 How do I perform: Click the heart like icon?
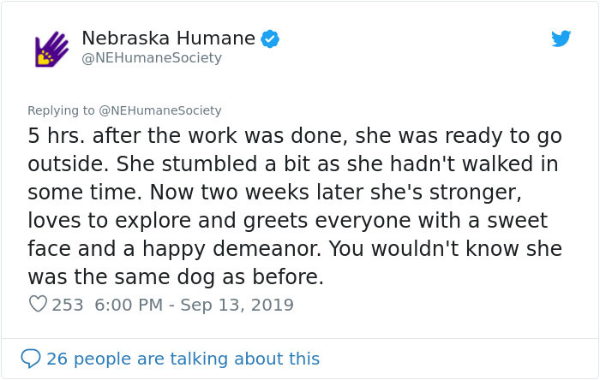38,305
